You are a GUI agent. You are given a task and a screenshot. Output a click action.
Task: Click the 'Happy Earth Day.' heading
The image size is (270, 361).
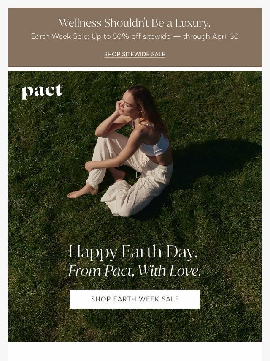coord(133,252)
